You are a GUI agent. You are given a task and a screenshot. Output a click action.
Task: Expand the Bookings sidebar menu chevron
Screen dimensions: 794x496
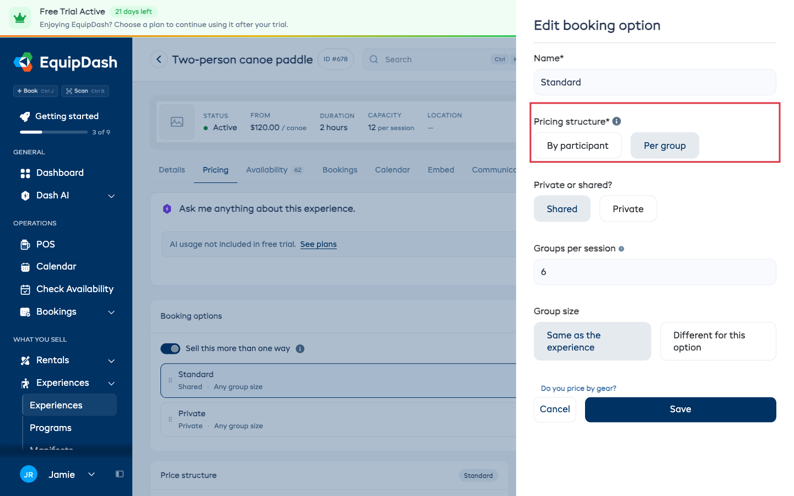point(111,312)
